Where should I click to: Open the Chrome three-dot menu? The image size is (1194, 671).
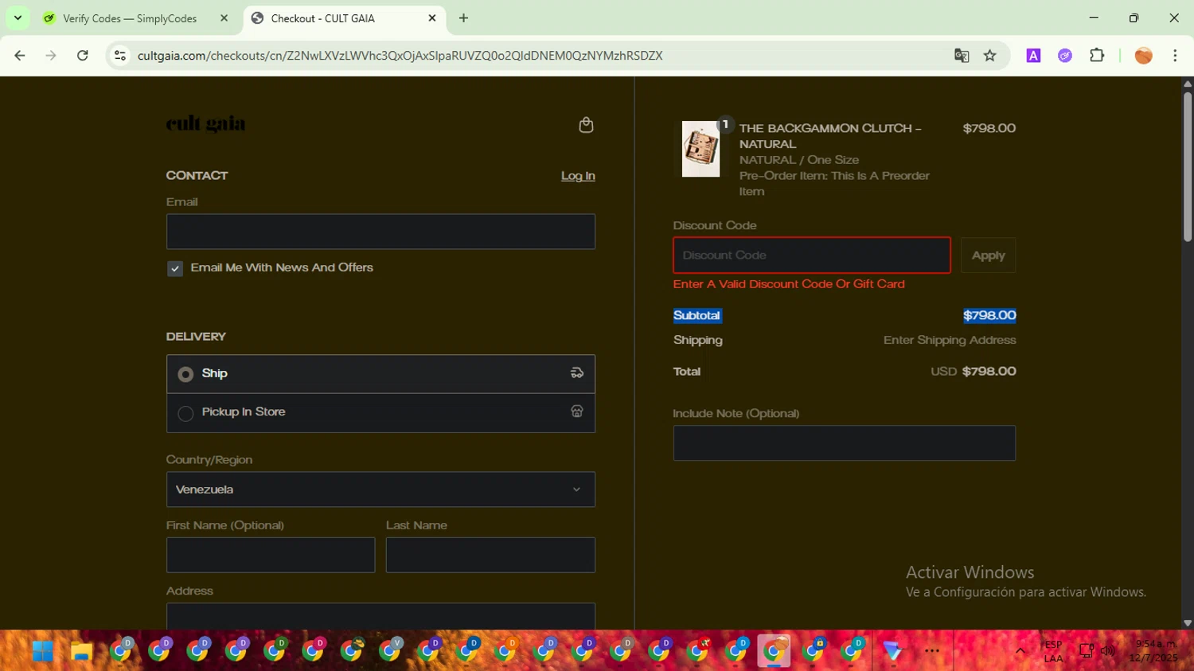[1175, 56]
